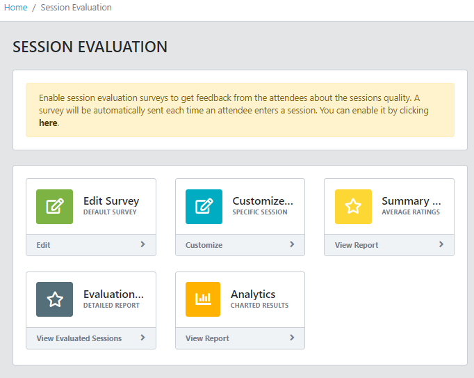
Task: Click the yellow Summary star icon
Action: (353, 207)
